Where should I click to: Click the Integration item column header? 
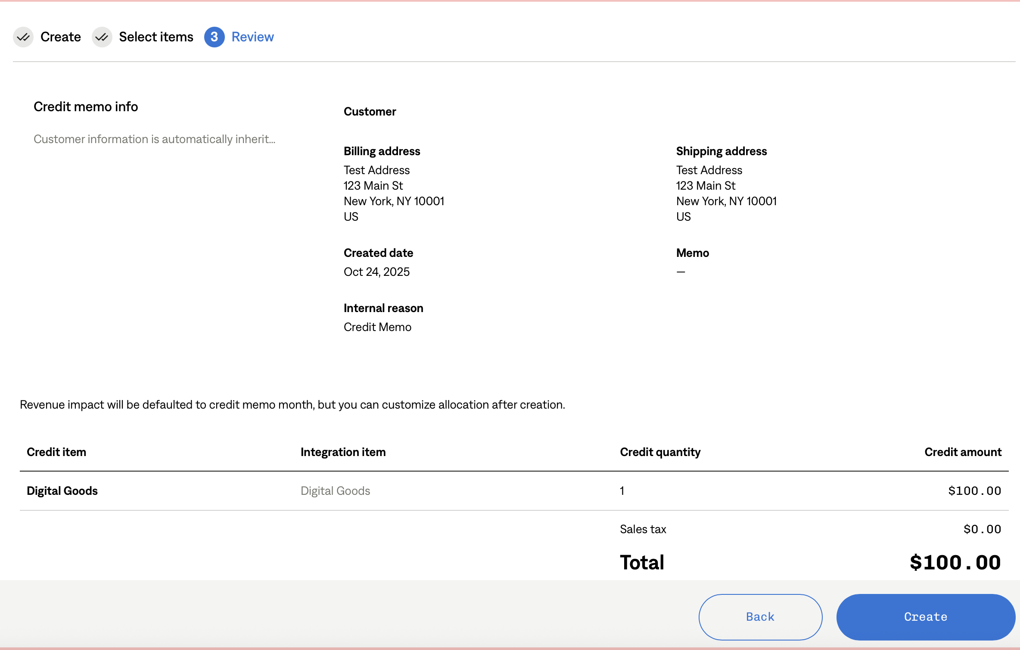pyautogui.click(x=343, y=452)
